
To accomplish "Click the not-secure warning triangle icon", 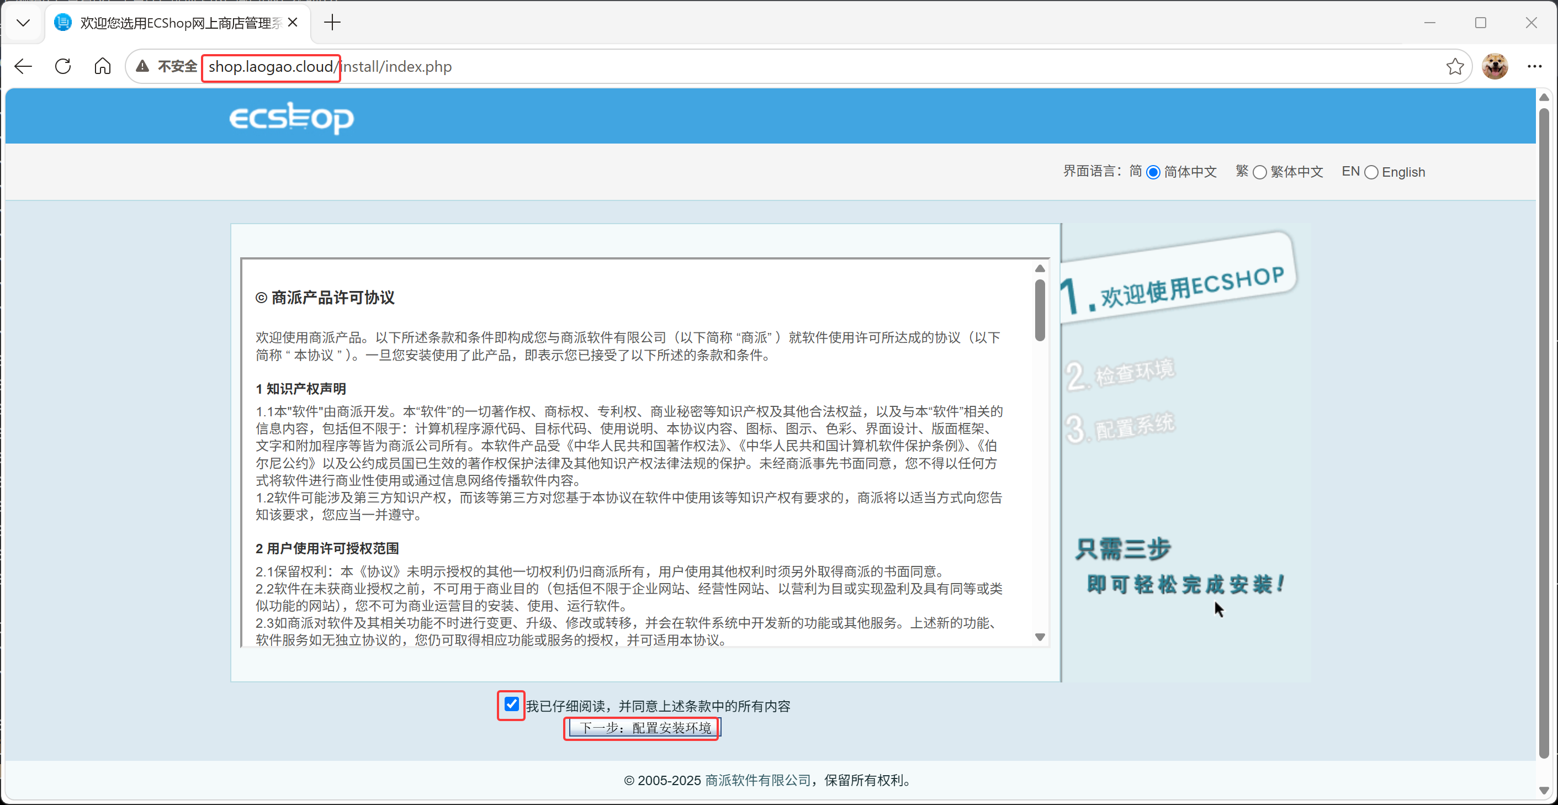I will 143,66.
